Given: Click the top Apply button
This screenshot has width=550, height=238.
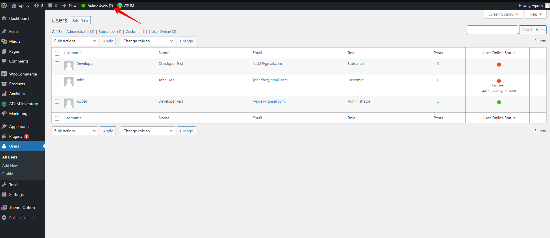Looking at the screenshot, I should 108,41.
